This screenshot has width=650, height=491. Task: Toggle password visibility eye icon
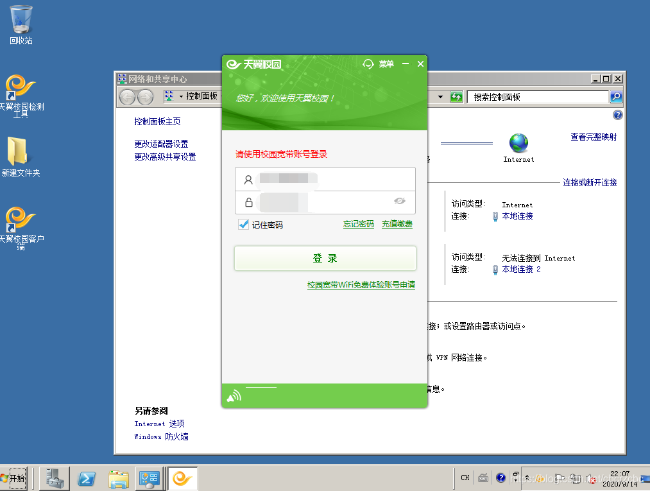click(400, 201)
